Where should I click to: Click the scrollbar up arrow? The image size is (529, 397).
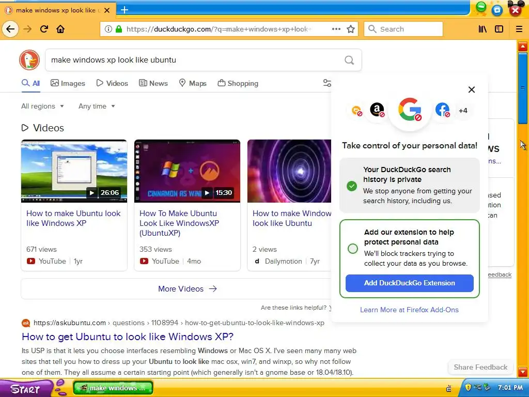tap(523, 46)
